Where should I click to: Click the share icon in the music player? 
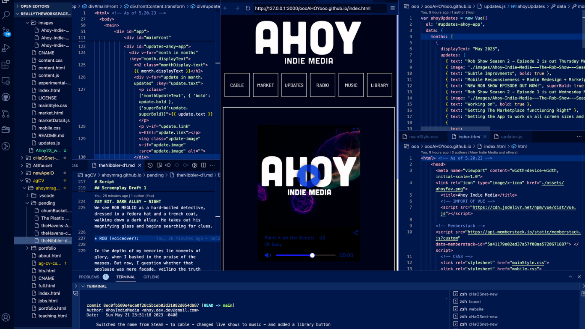(x=355, y=233)
